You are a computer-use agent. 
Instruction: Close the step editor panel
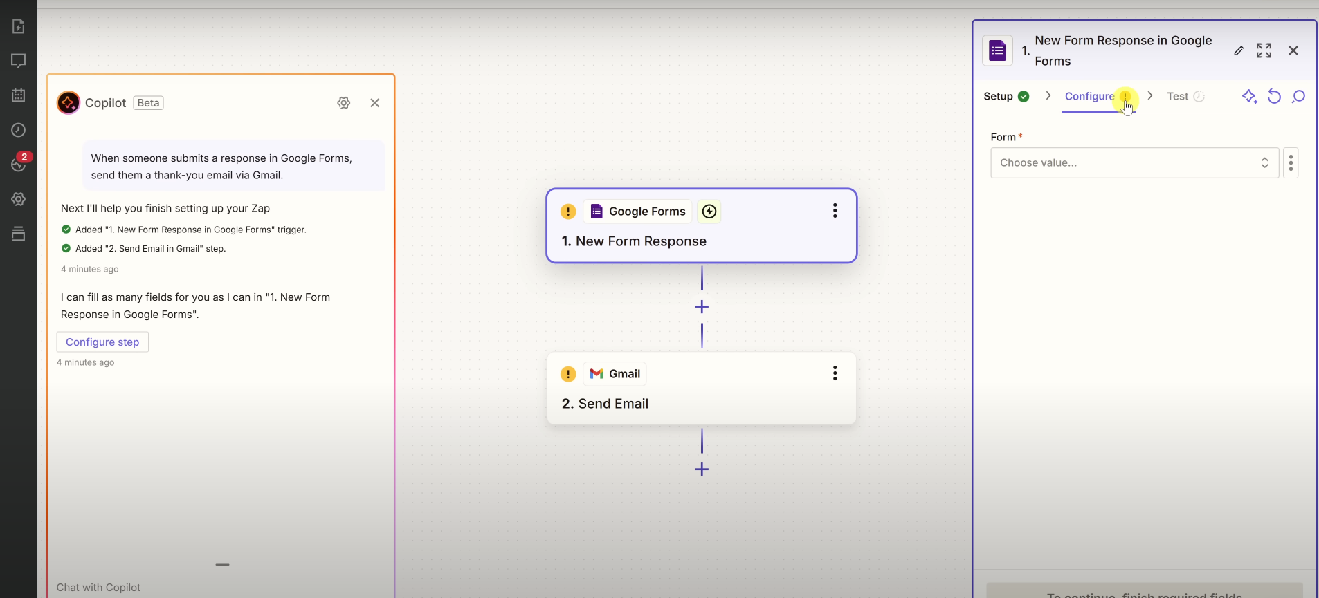(1293, 50)
